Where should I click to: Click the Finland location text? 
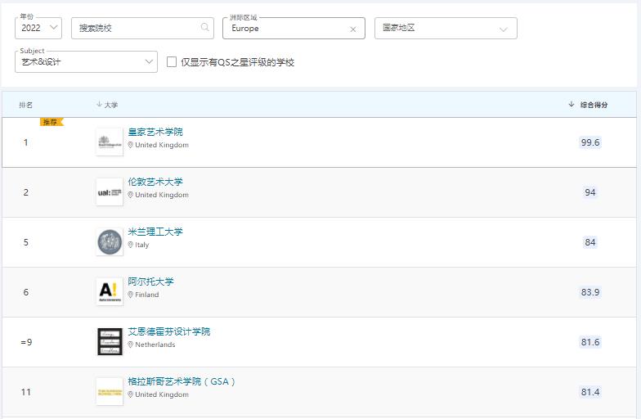tap(147, 295)
